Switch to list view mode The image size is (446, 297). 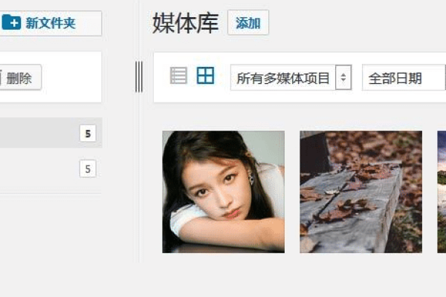tap(178, 76)
